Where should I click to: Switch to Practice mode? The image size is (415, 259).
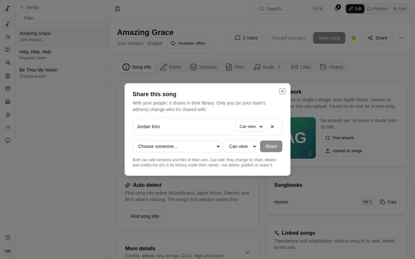point(377,9)
